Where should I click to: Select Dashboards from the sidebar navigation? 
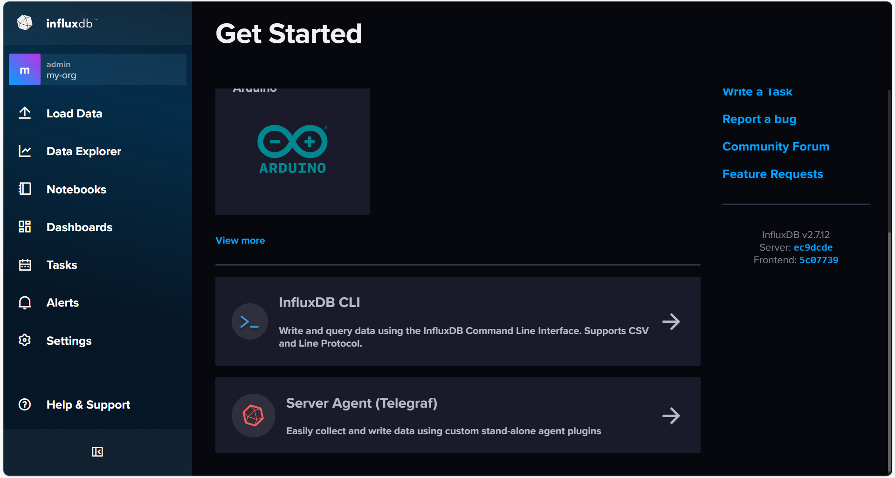click(79, 227)
